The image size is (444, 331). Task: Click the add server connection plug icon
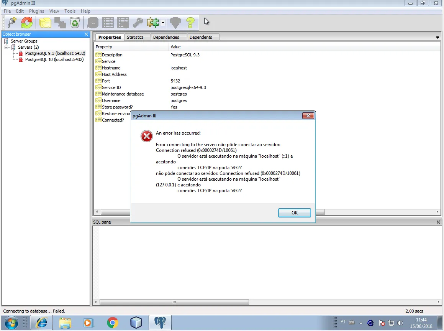coord(12,23)
